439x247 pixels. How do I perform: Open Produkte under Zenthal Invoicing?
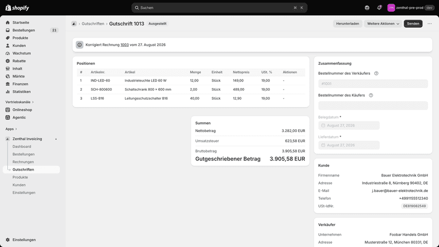pos(20,177)
